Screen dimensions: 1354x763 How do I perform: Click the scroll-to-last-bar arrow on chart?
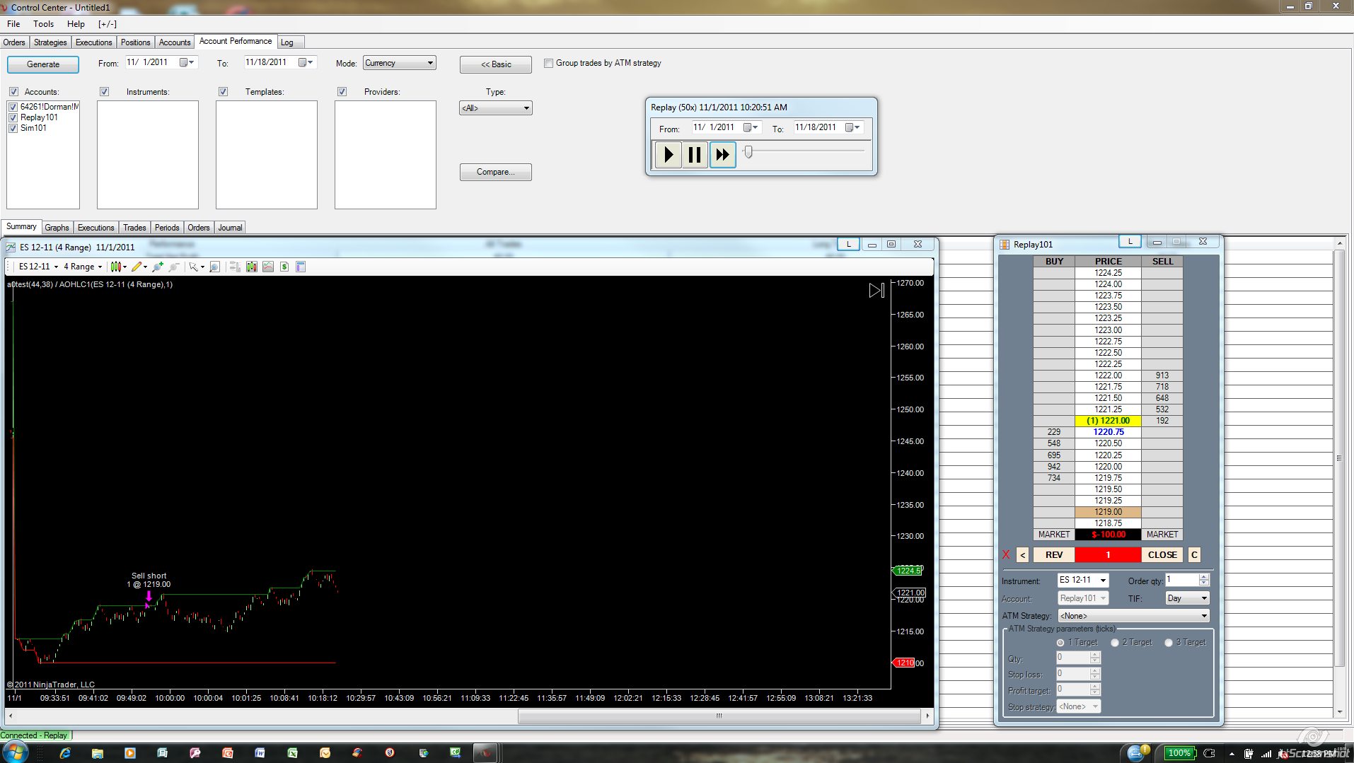(876, 290)
